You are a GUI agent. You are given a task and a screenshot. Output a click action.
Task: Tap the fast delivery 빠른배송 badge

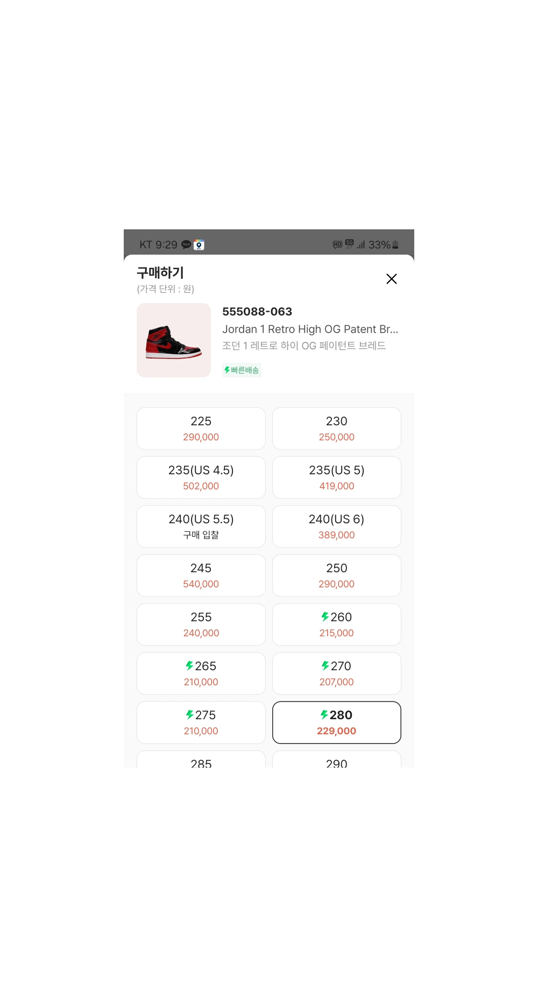pos(242,370)
